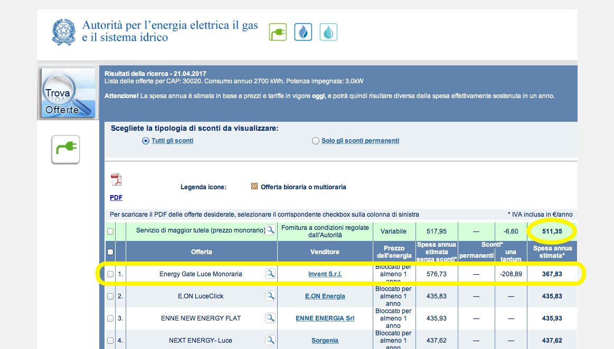Click the ENNE NEW ENERGY FLAT offer name
The image size is (614, 349).
coord(201,318)
